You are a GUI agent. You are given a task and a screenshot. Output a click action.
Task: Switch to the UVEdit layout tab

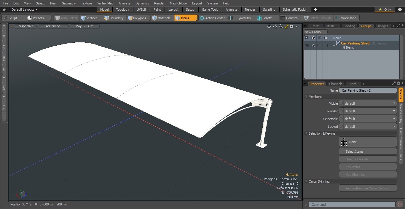click(141, 9)
